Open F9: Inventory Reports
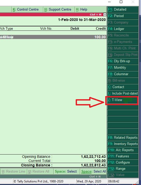 tap(123, 144)
